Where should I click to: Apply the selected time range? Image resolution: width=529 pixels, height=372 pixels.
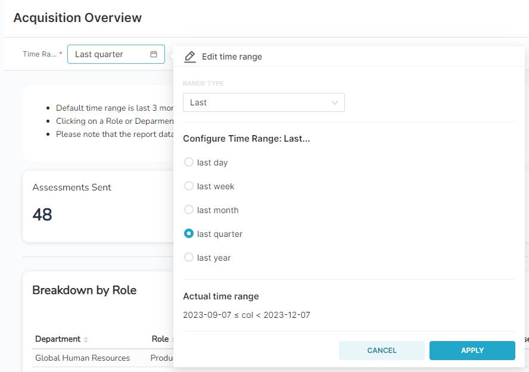[472, 351]
